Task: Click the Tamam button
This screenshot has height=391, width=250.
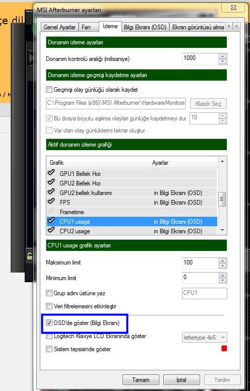Action: (x=141, y=380)
